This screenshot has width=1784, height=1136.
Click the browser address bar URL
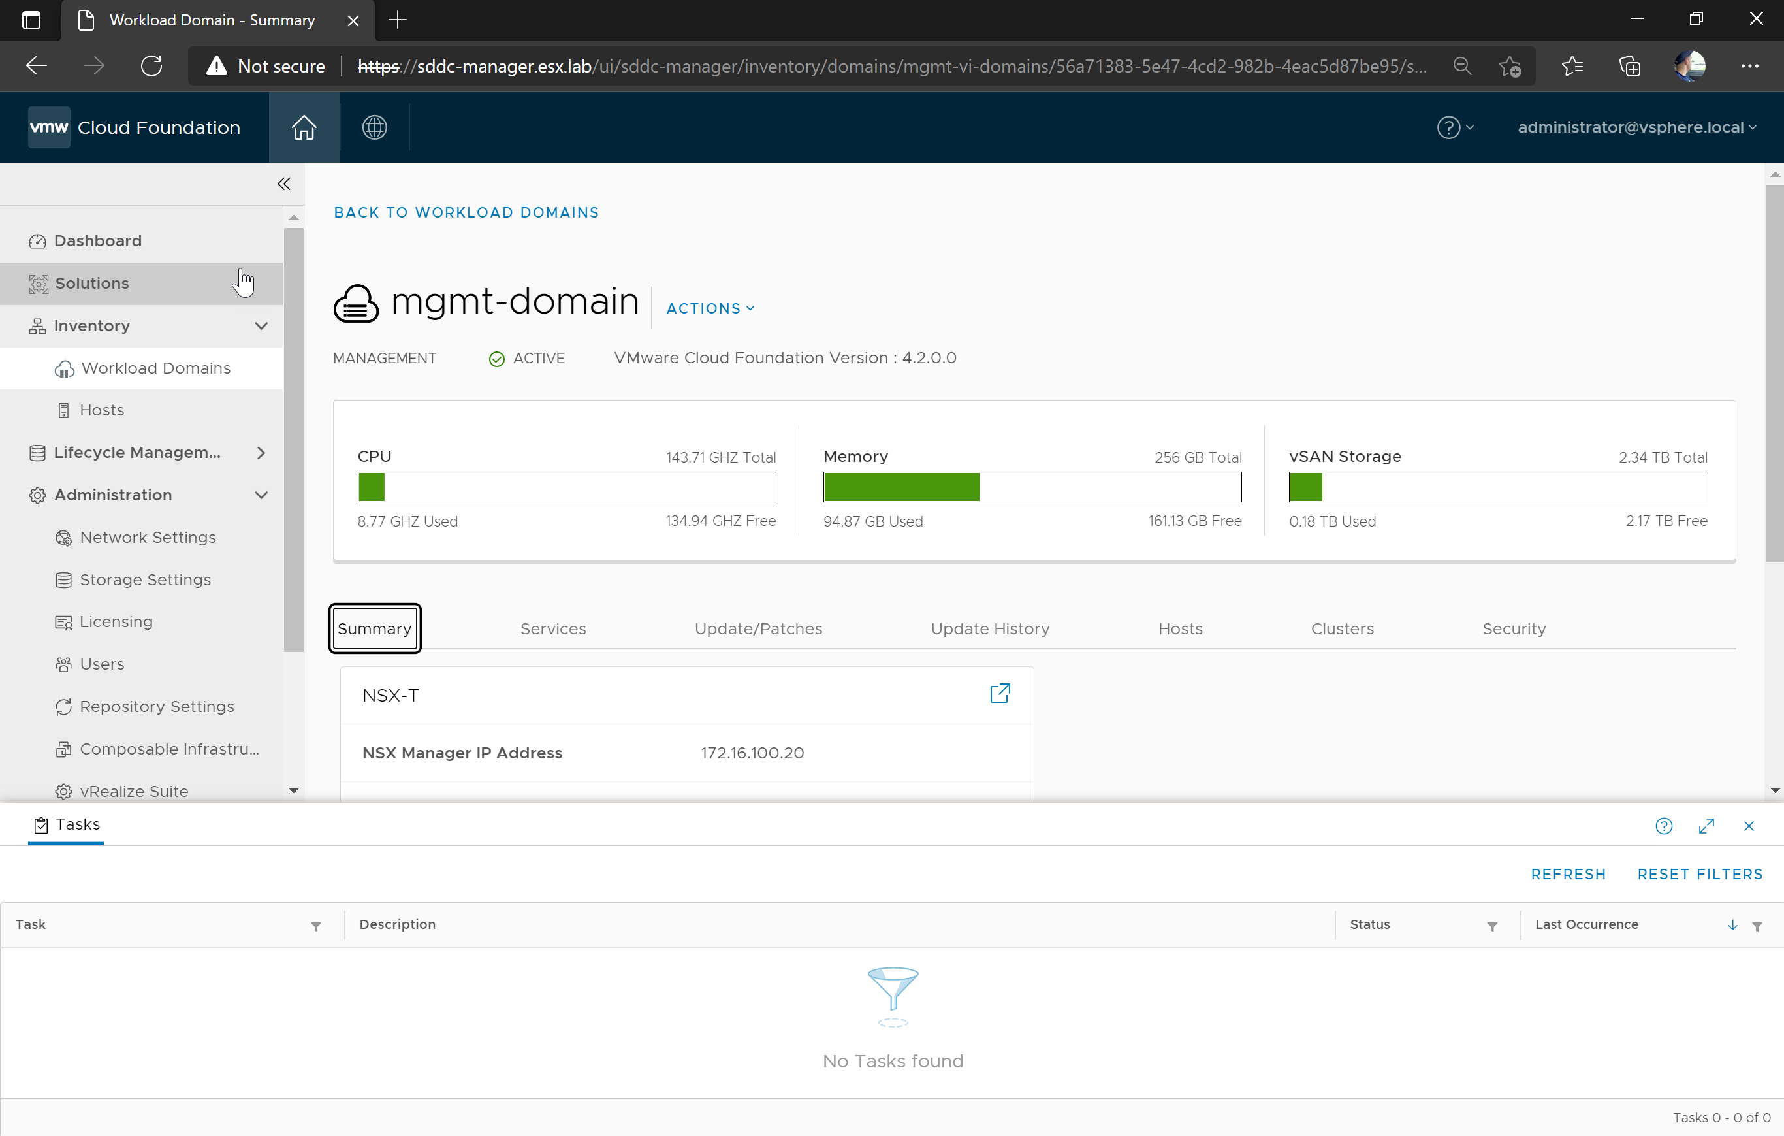click(892, 66)
